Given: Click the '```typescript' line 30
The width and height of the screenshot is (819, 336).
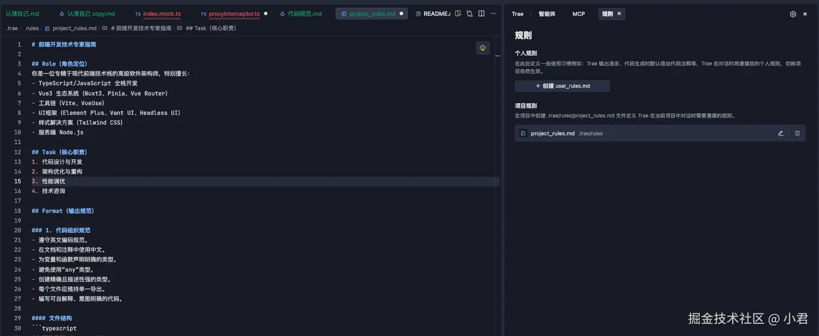Looking at the screenshot, I should 54,328.
